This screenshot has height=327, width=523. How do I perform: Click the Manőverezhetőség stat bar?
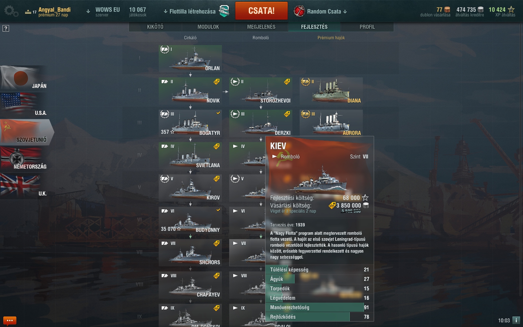point(320,307)
